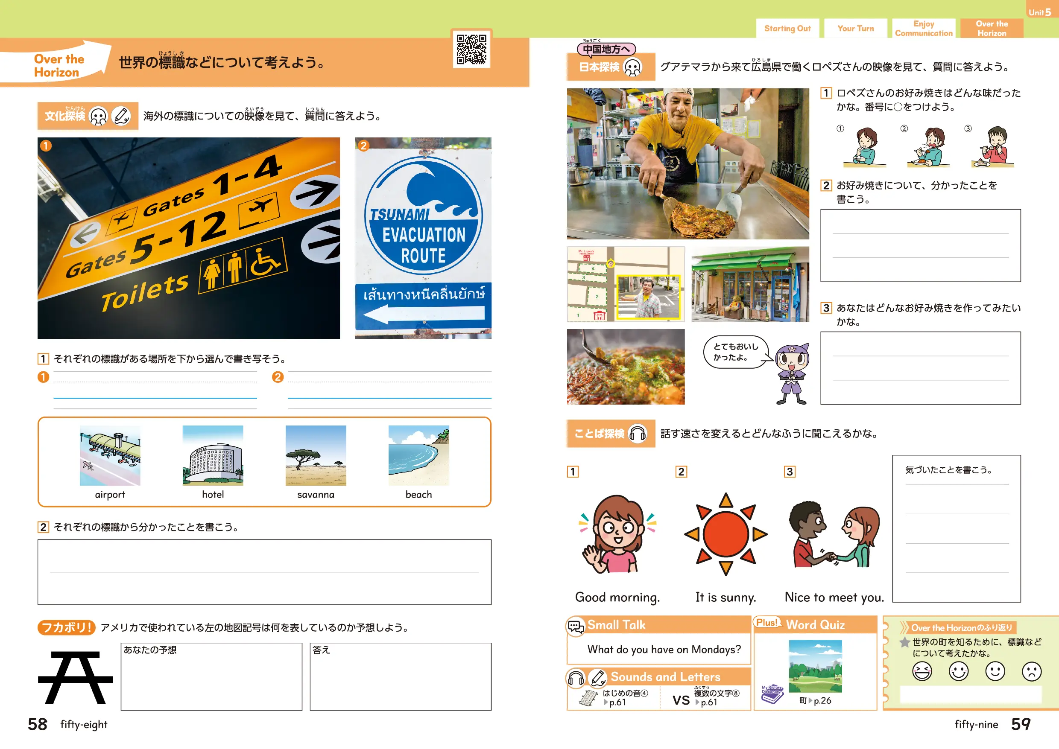Open the Starting Out tab
Screen dimensions: 1059x749
point(787,29)
